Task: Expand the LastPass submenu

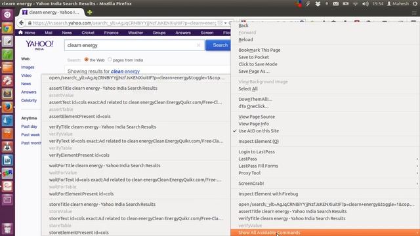Action: click(325, 159)
